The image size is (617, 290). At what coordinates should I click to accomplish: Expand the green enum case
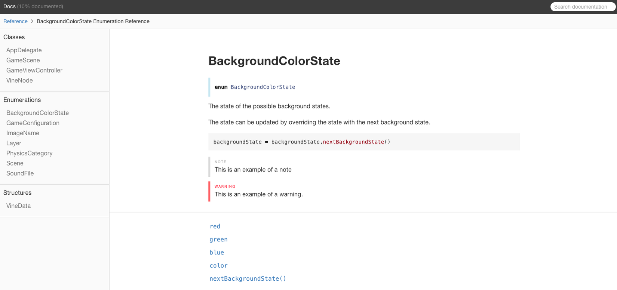coord(218,240)
